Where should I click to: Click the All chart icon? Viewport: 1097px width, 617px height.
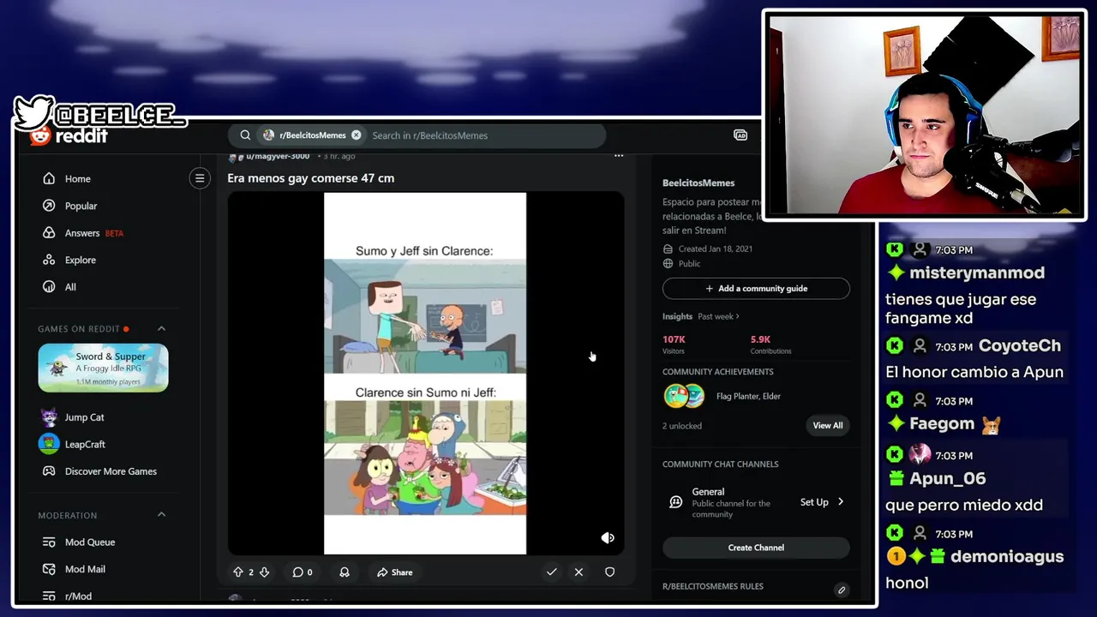[x=49, y=287]
